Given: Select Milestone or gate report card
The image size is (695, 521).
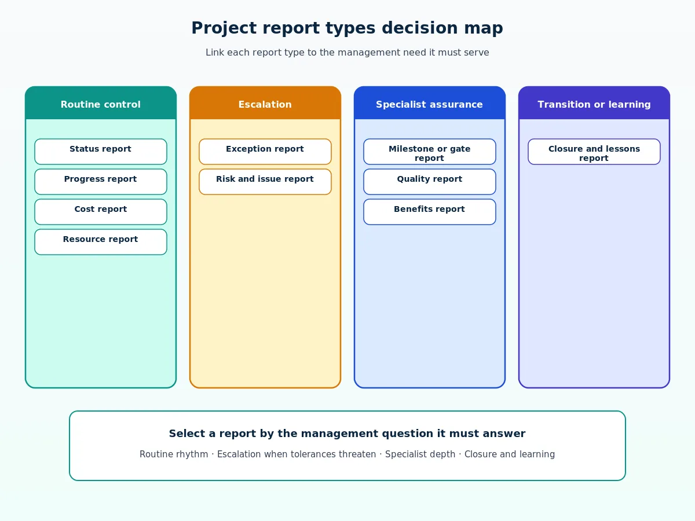Looking at the screenshot, I should point(430,152).
